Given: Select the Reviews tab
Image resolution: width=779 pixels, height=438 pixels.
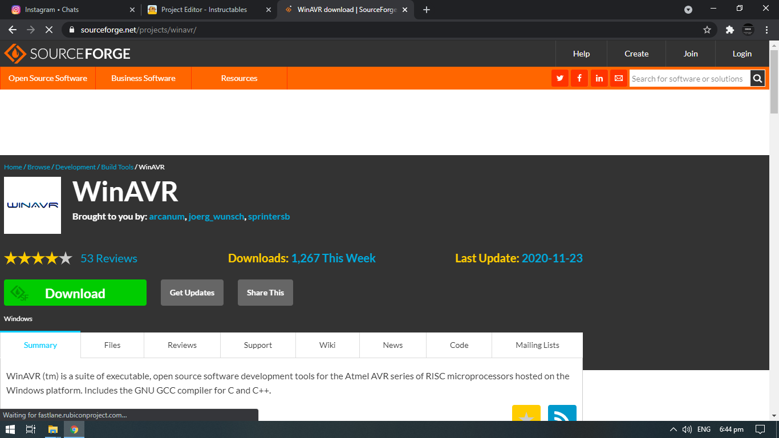Looking at the screenshot, I should [x=182, y=345].
